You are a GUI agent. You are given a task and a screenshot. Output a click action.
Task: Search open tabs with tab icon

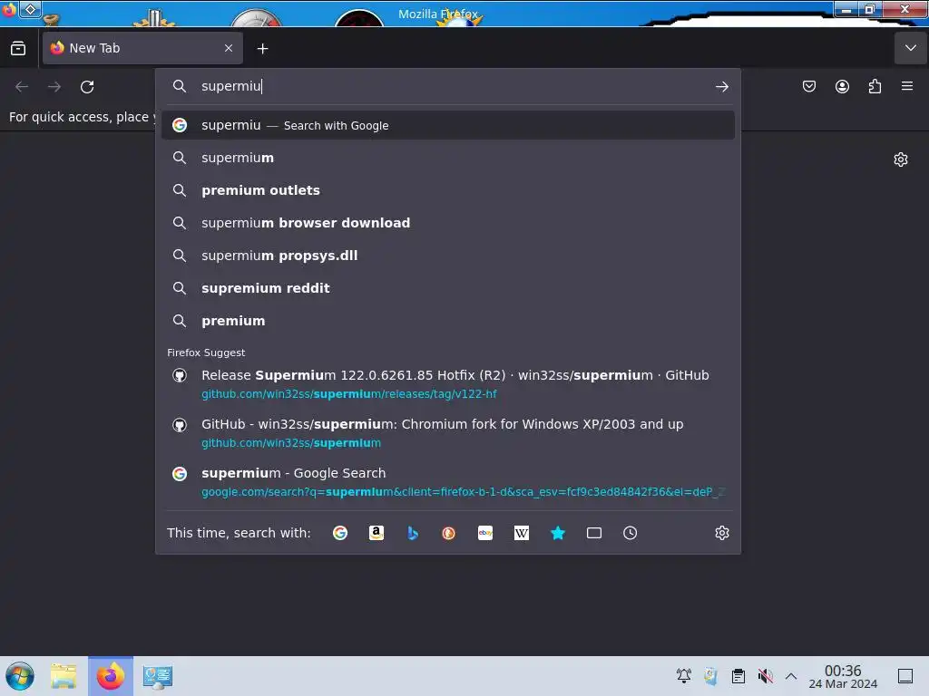593,533
